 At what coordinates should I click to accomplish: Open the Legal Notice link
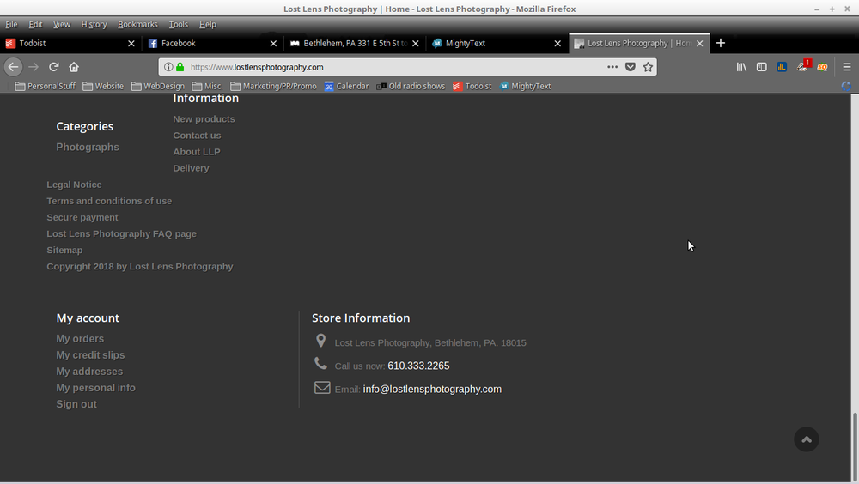pyautogui.click(x=74, y=185)
